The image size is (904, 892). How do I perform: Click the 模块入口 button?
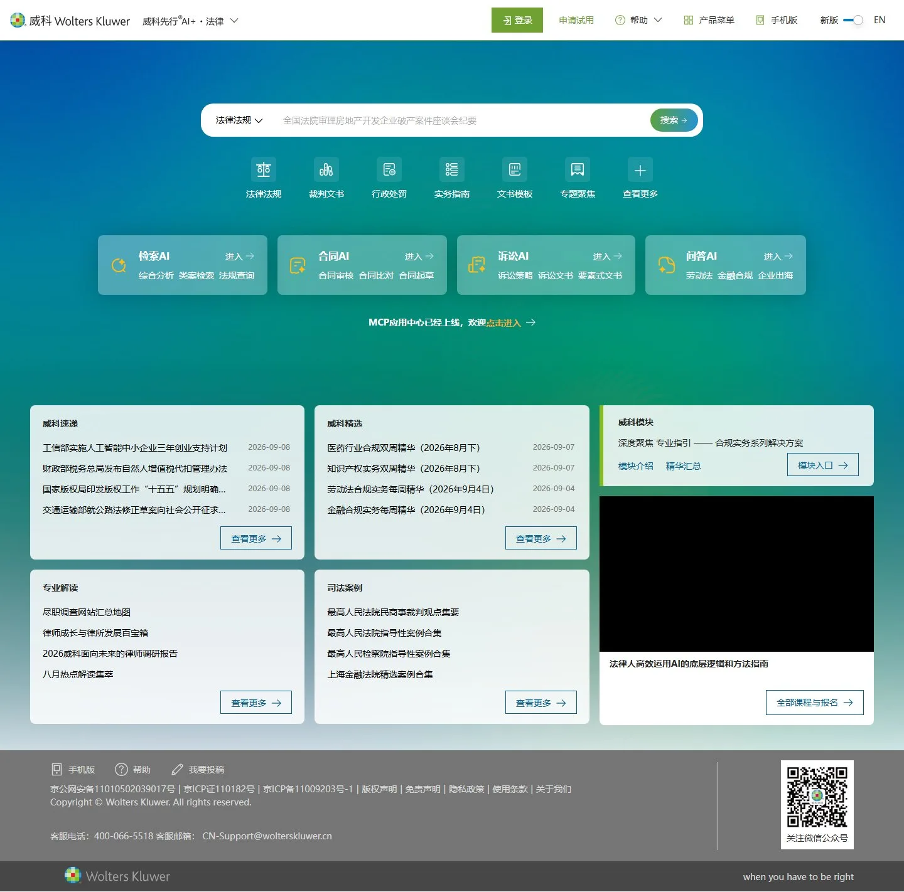pyautogui.click(x=823, y=465)
